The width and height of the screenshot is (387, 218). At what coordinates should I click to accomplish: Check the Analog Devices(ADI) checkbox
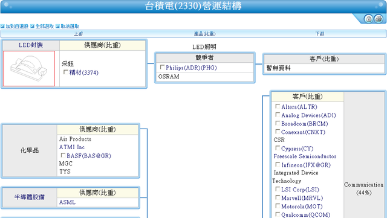click(x=278, y=115)
